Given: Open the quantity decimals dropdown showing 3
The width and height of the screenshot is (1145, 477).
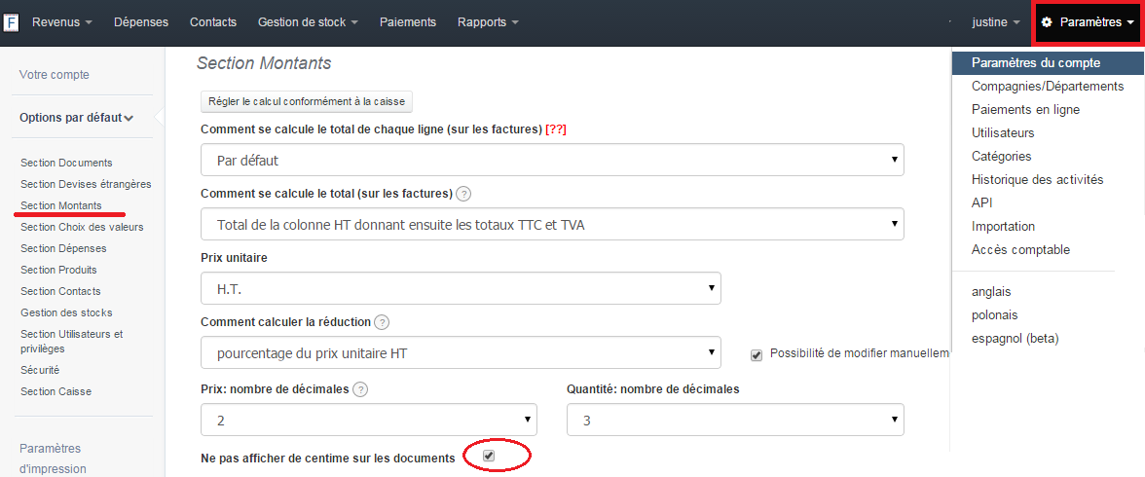Looking at the screenshot, I should tap(735, 420).
